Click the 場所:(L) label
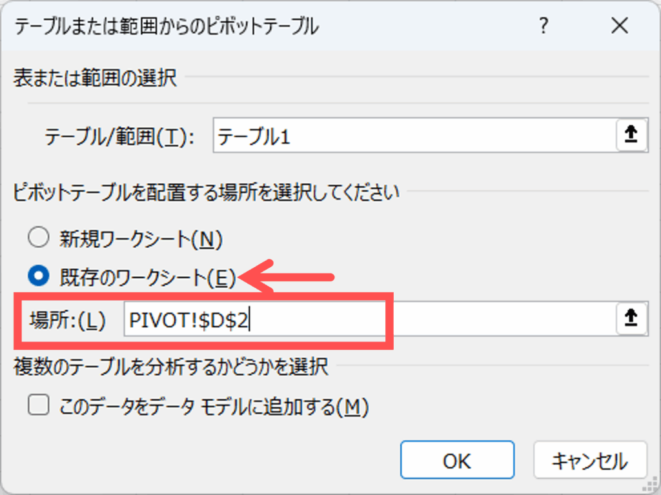The height and width of the screenshot is (495, 661). coord(67,320)
